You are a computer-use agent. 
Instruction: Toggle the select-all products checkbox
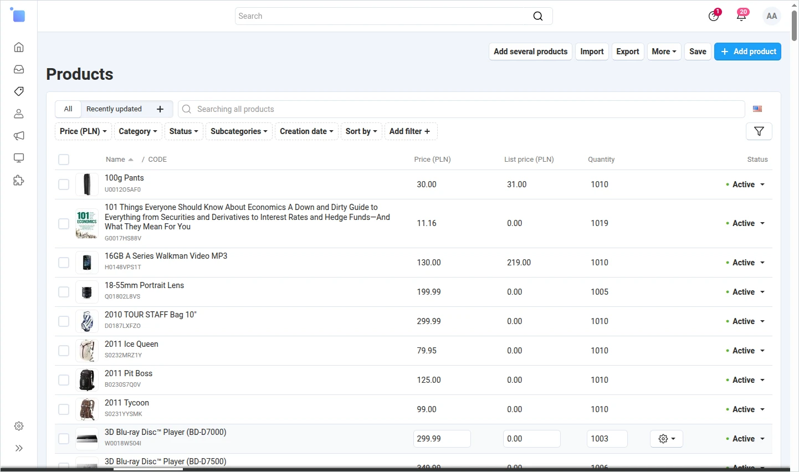[x=64, y=160]
